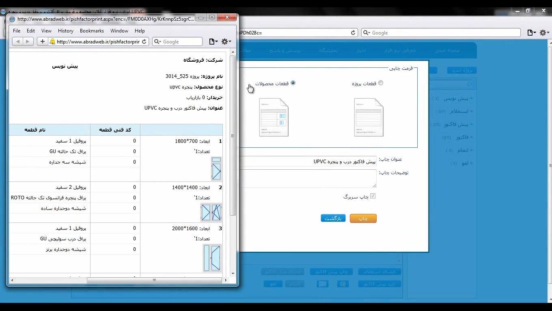Click the magnifier icon in popup Google search
The image size is (552, 311).
coord(157,41)
